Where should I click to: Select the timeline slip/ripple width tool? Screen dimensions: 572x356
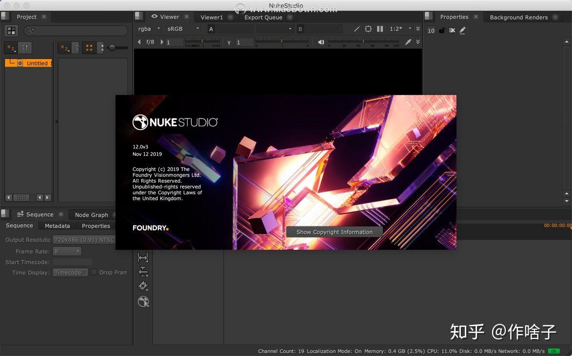pyautogui.click(x=143, y=258)
